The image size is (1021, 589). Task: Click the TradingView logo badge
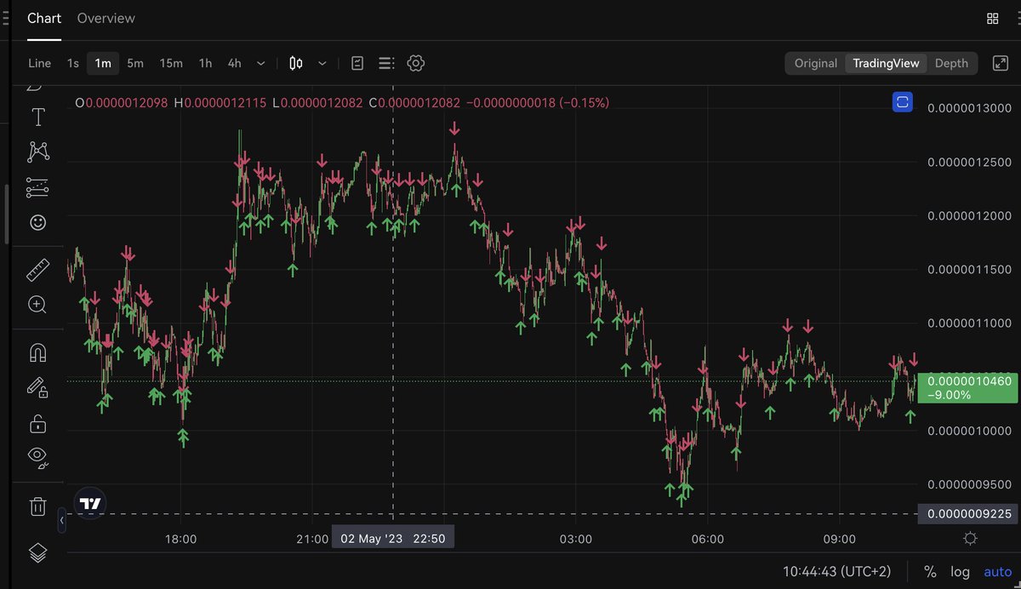coord(89,503)
